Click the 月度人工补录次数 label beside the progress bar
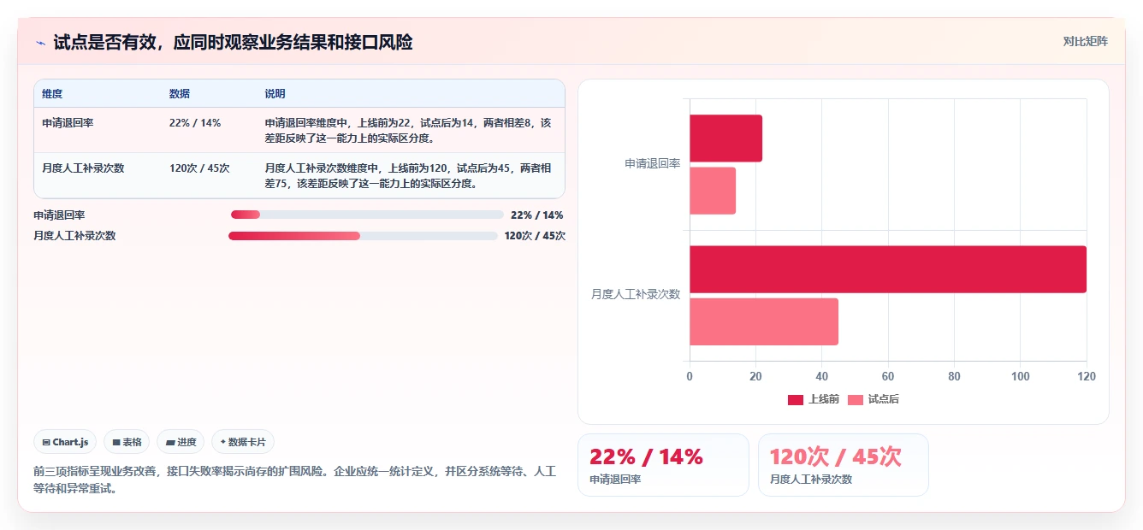 [74, 236]
